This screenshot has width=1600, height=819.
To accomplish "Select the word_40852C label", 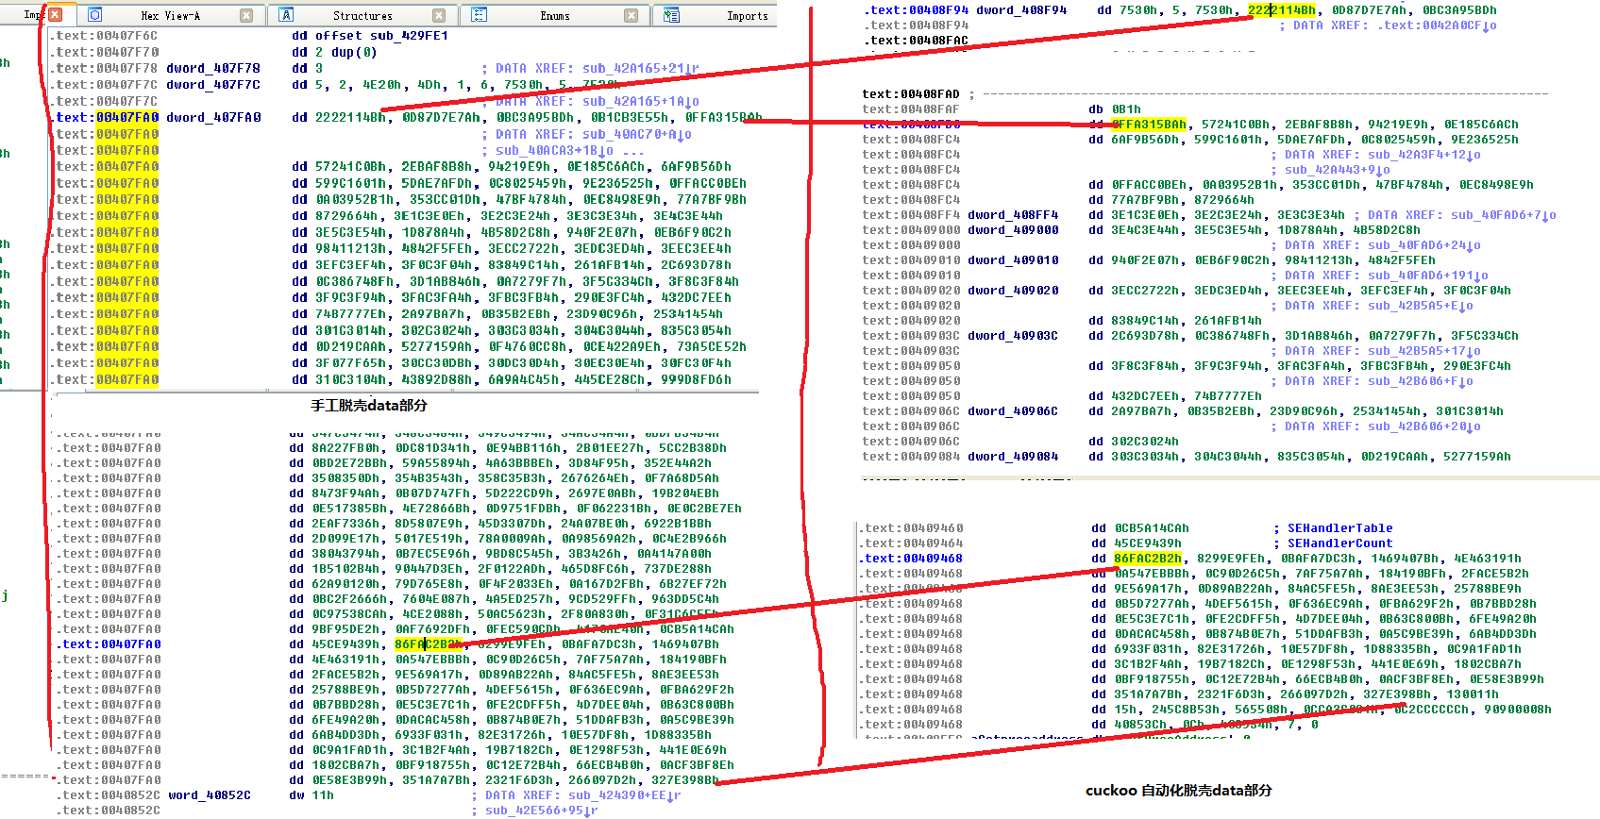I will [x=209, y=795].
